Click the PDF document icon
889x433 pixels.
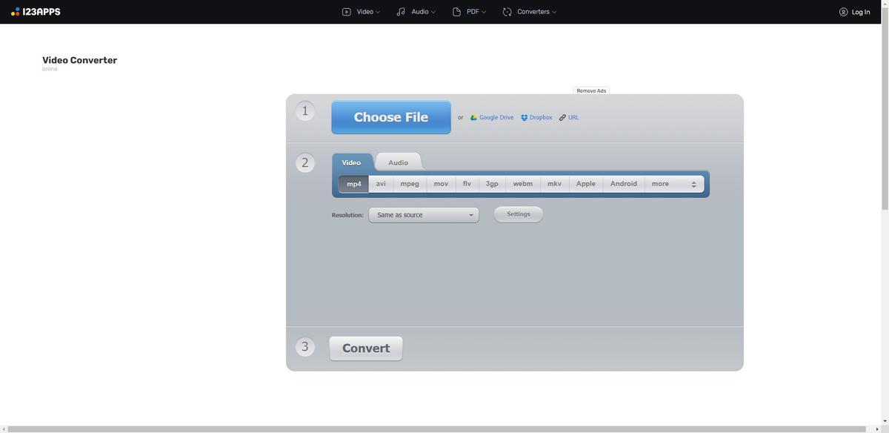pos(456,12)
